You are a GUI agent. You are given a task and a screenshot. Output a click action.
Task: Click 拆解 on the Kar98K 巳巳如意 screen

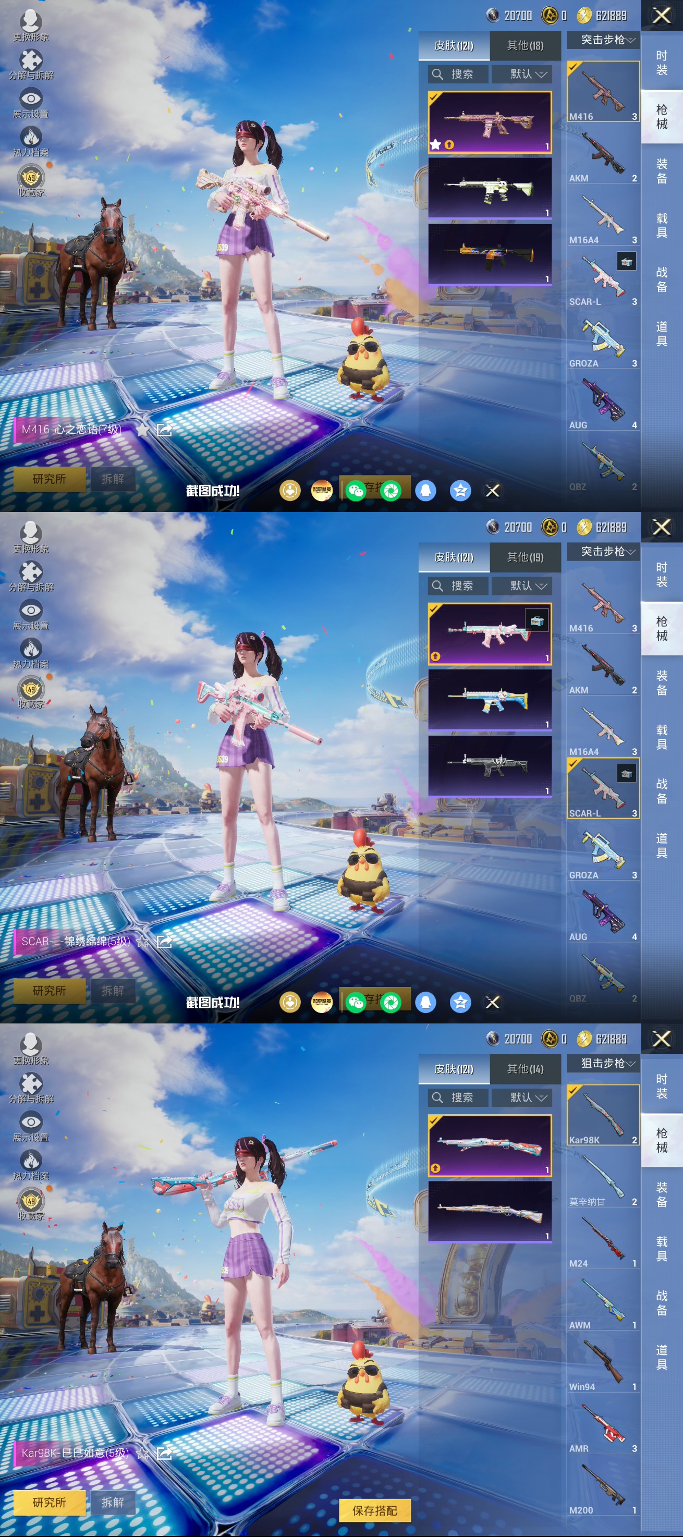pos(113,1503)
